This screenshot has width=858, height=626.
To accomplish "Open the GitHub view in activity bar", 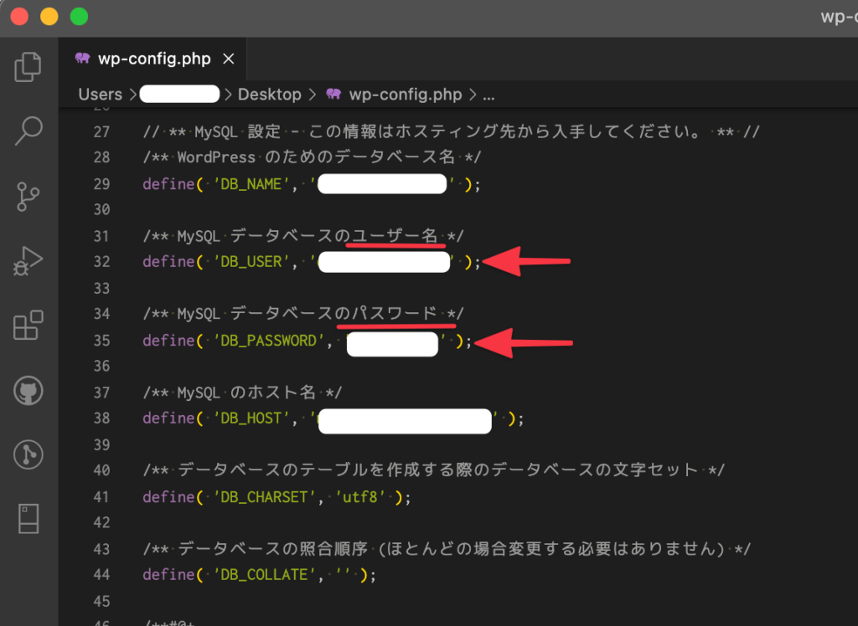I will (28, 390).
